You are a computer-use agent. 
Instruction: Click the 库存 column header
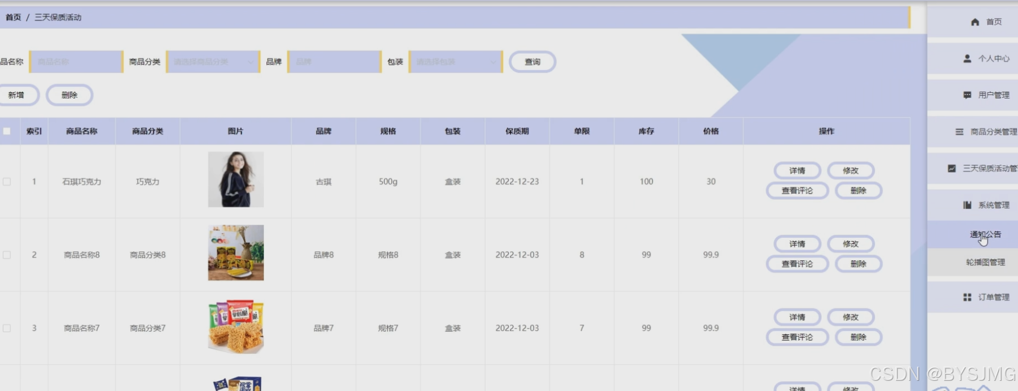[646, 131]
